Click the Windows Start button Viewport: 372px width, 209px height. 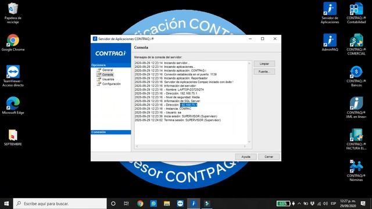point(6,204)
